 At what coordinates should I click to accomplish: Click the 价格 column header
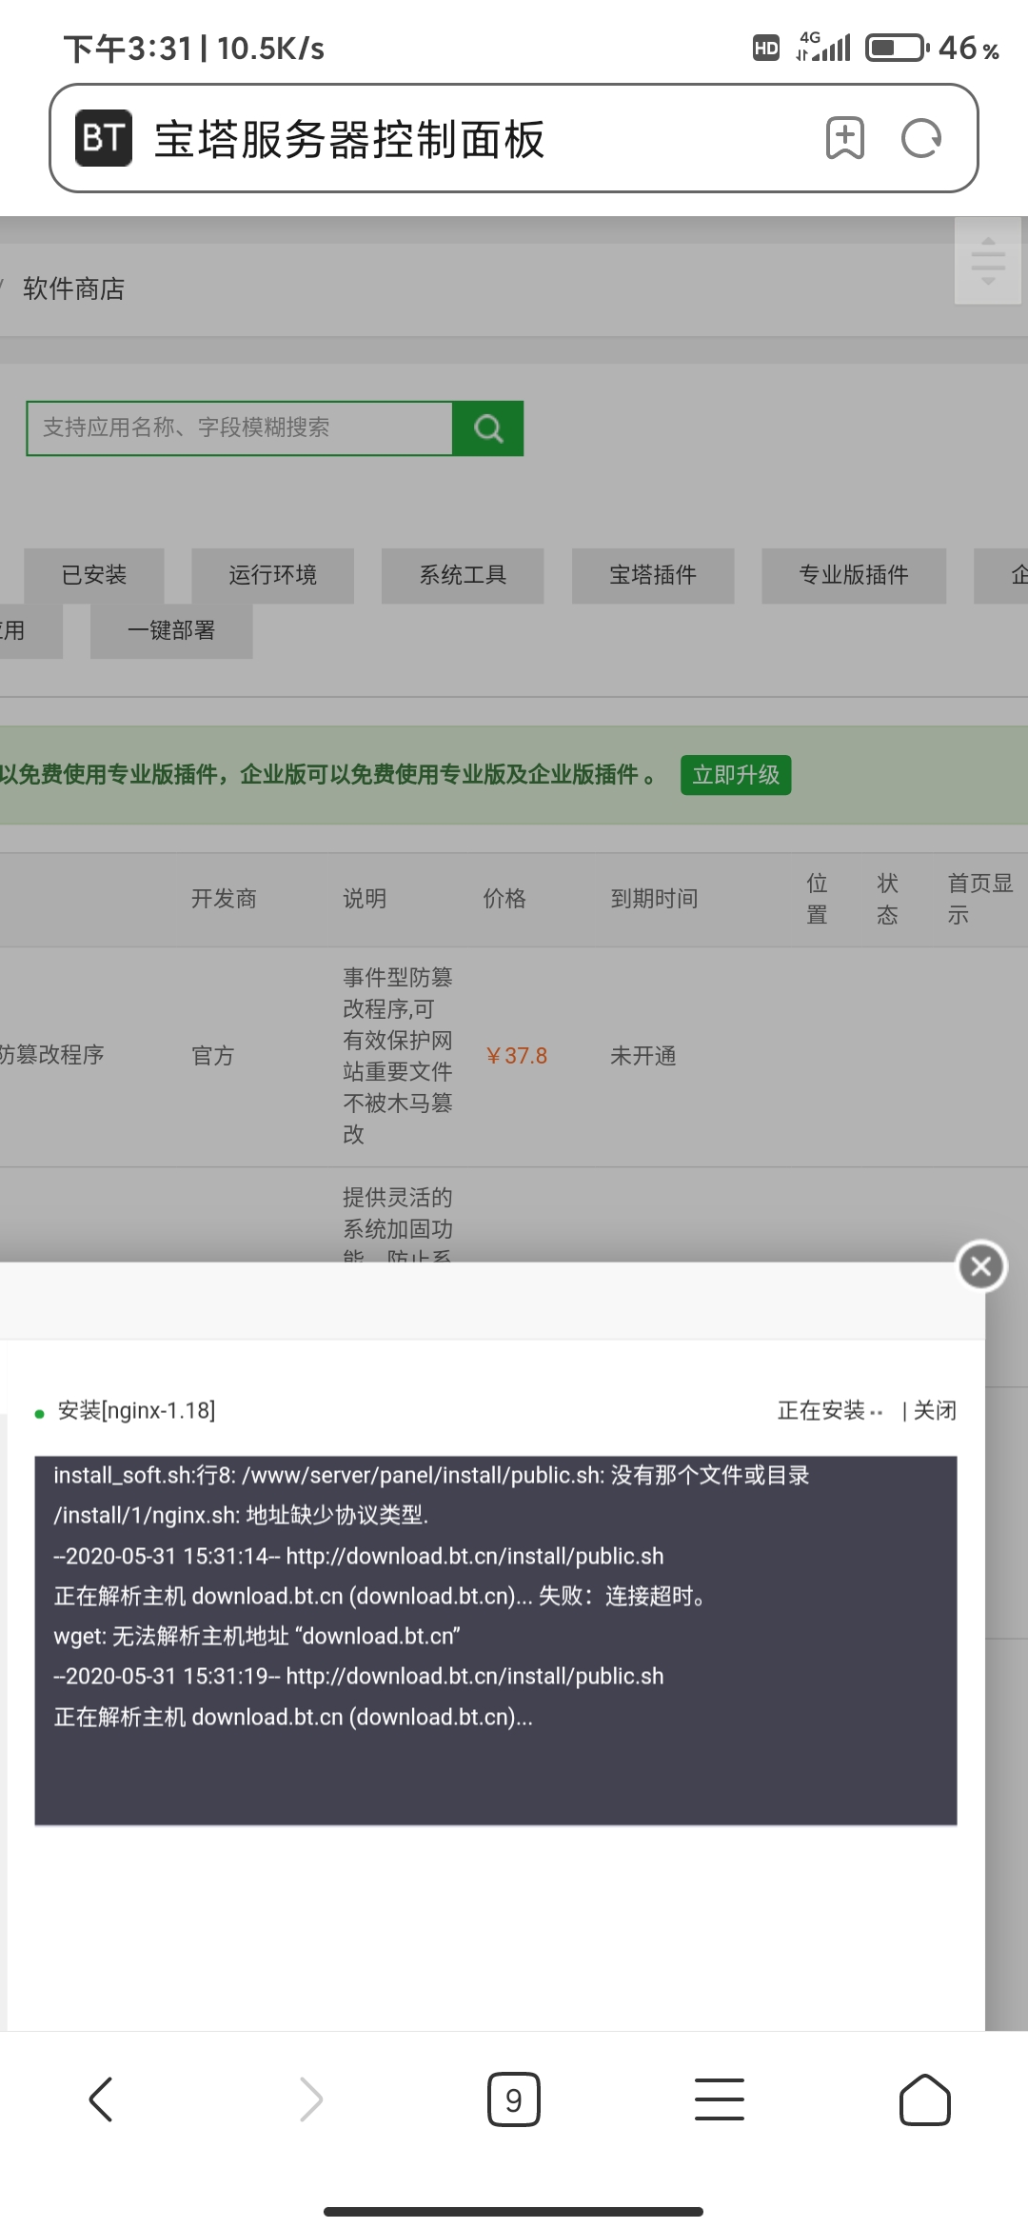504,899
